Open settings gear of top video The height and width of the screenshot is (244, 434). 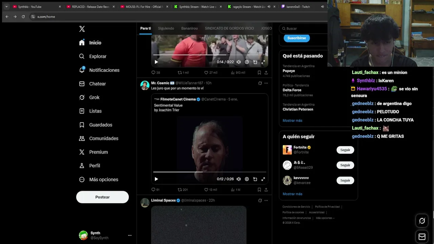click(247, 62)
